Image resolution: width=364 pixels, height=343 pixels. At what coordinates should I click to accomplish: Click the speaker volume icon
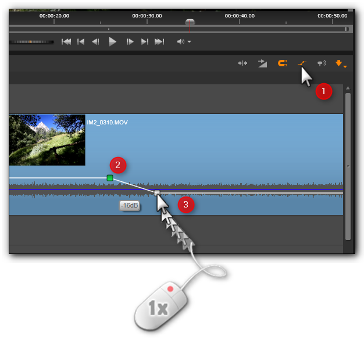[181, 42]
